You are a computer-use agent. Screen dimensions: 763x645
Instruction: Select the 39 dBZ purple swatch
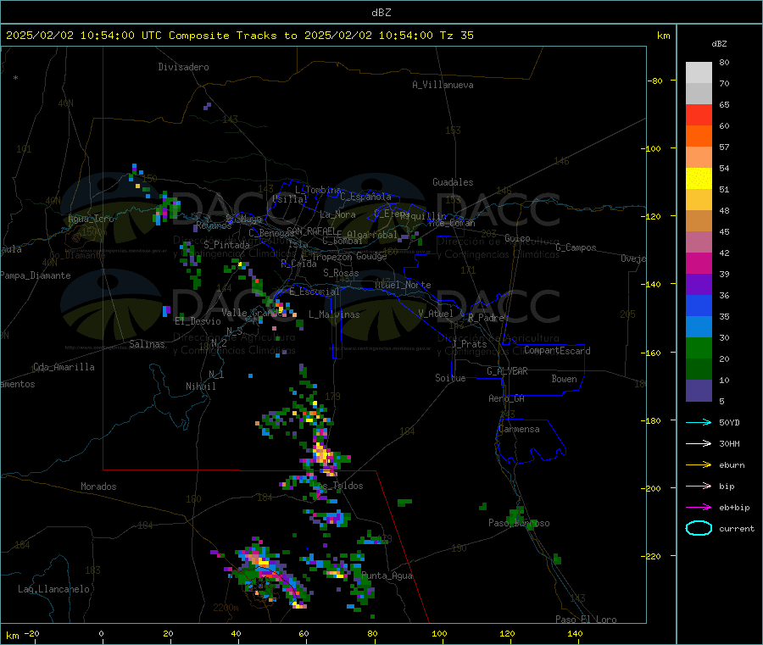pos(699,285)
